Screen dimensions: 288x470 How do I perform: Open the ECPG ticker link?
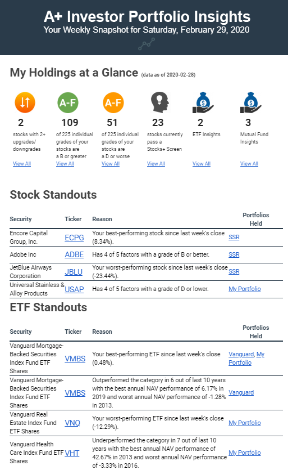tap(74, 238)
